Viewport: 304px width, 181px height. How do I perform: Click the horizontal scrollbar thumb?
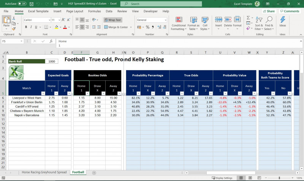point(231,173)
